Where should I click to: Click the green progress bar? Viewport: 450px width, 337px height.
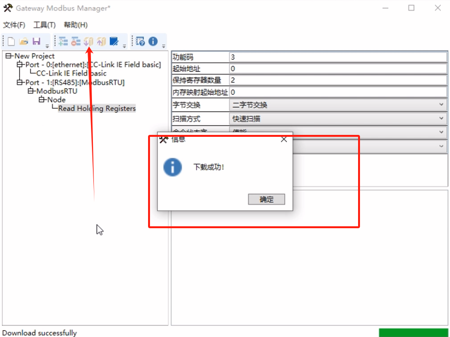point(414,333)
